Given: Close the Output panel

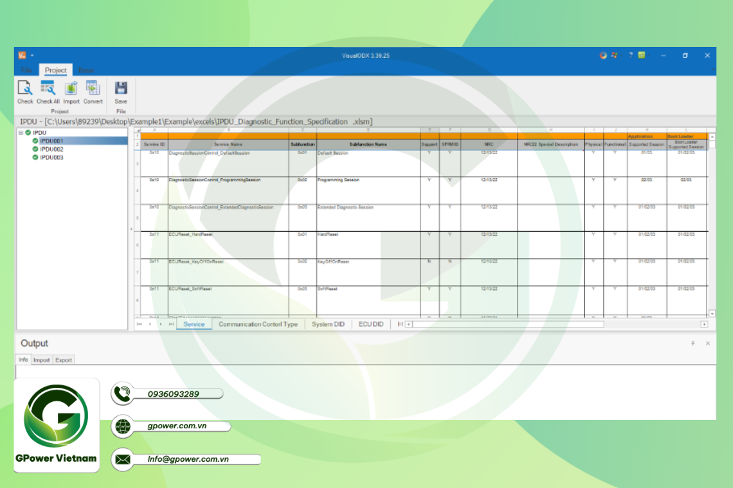Looking at the screenshot, I should coord(708,344).
